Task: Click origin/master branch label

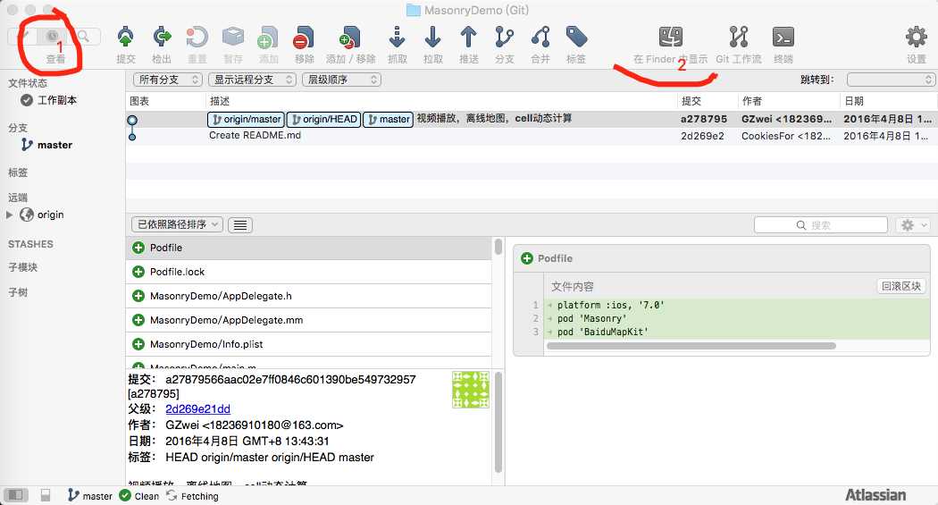Action: [x=246, y=119]
